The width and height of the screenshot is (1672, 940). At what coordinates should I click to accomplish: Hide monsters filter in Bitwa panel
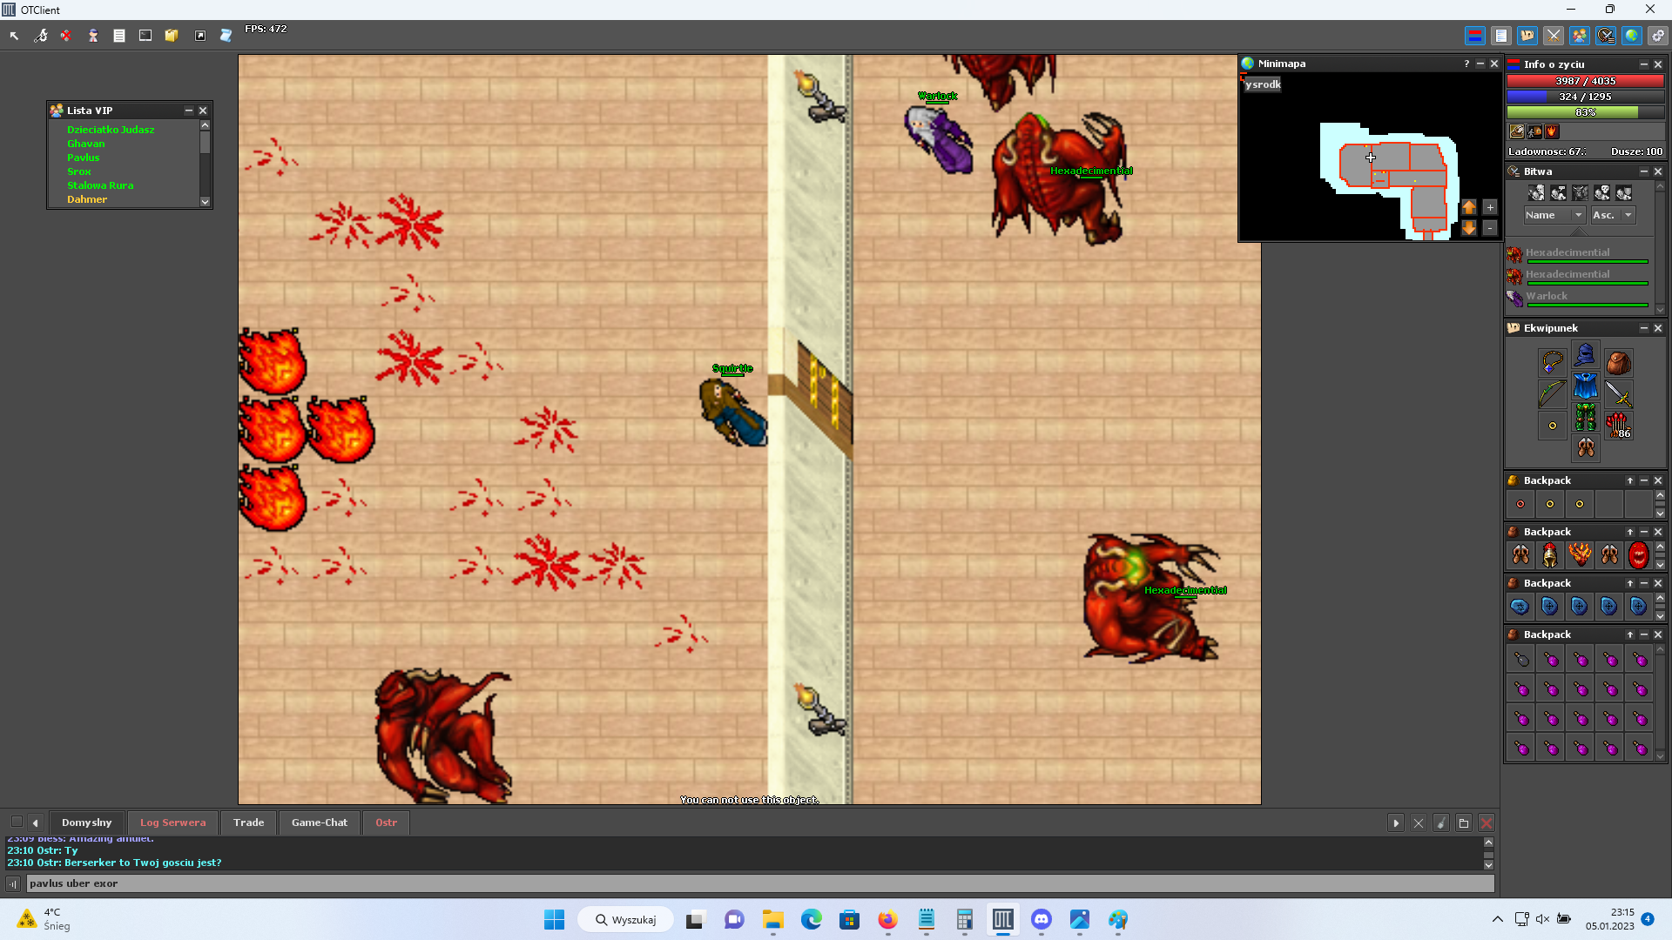1581,193
